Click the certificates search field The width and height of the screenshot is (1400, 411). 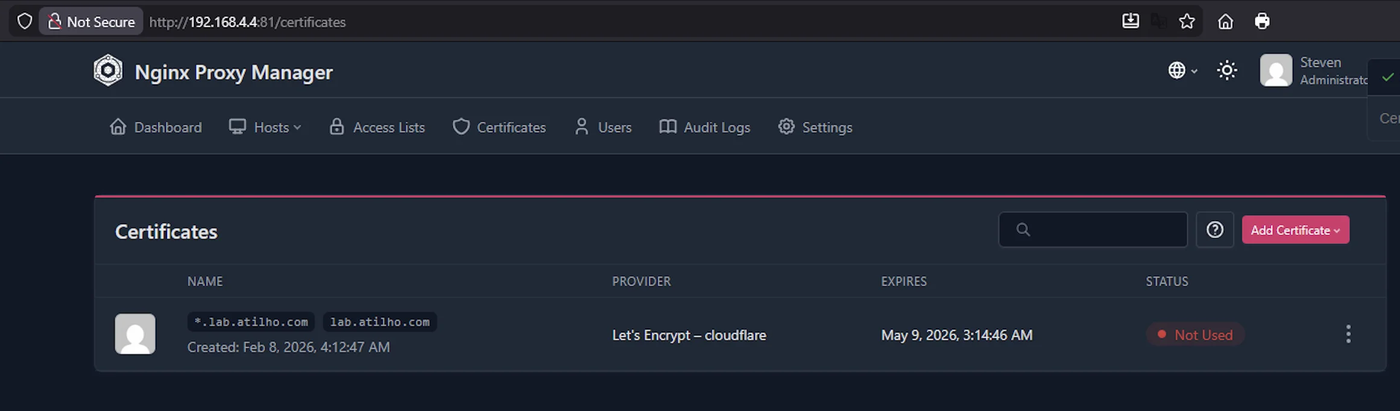(x=1093, y=230)
